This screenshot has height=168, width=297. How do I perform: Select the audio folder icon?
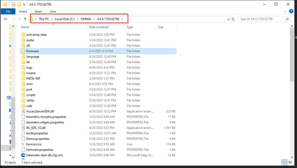click(23, 40)
